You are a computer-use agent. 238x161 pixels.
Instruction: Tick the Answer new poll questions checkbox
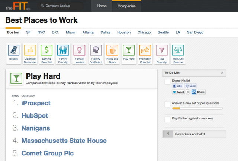tap(167, 104)
